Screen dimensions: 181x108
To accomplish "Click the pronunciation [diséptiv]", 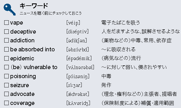I will tap(77, 32).
